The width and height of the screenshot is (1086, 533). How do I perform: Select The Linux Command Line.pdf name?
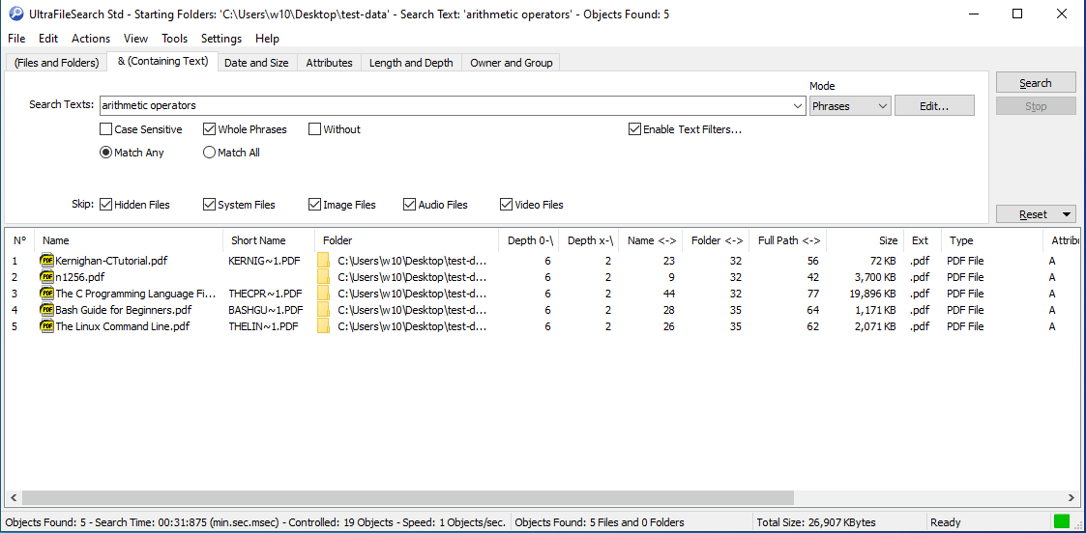coord(122,326)
